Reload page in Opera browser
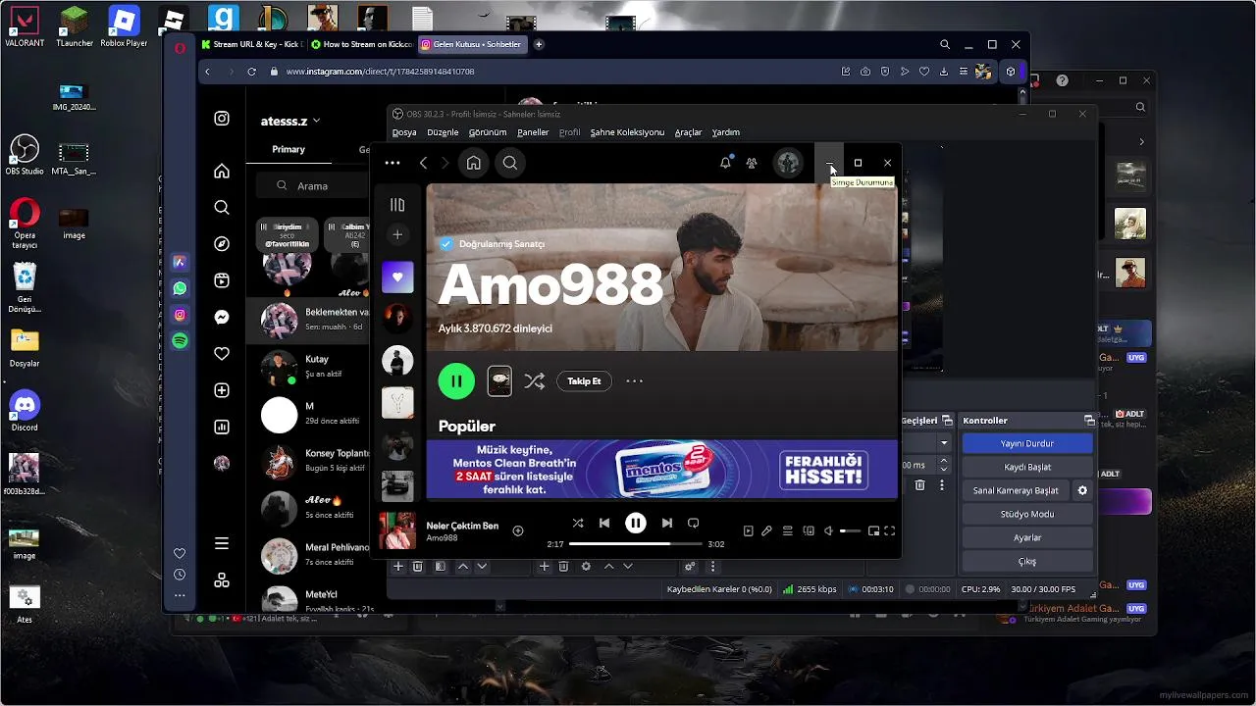Viewport: 1256px width, 706px height. tap(252, 72)
